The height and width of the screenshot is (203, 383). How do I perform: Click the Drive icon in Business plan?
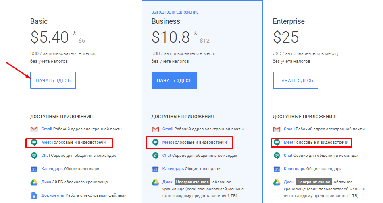point(155,182)
